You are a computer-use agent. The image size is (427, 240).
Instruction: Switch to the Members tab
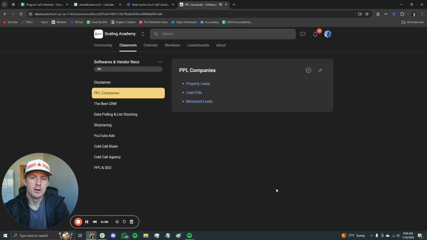(x=172, y=45)
